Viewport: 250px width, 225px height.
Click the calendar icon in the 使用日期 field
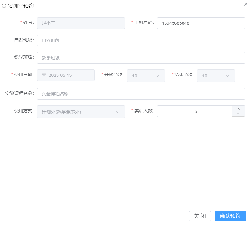[x=44, y=76]
